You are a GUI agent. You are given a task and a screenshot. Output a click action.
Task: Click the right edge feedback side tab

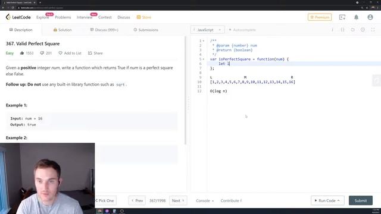click(376, 81)
